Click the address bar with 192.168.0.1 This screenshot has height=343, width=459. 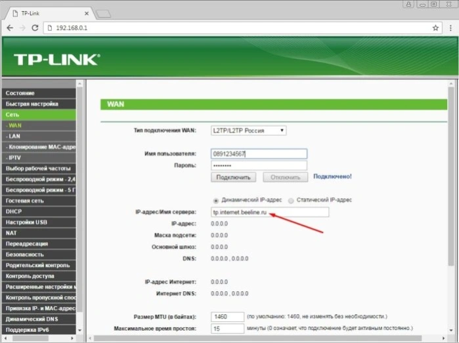tap(243, 28)
